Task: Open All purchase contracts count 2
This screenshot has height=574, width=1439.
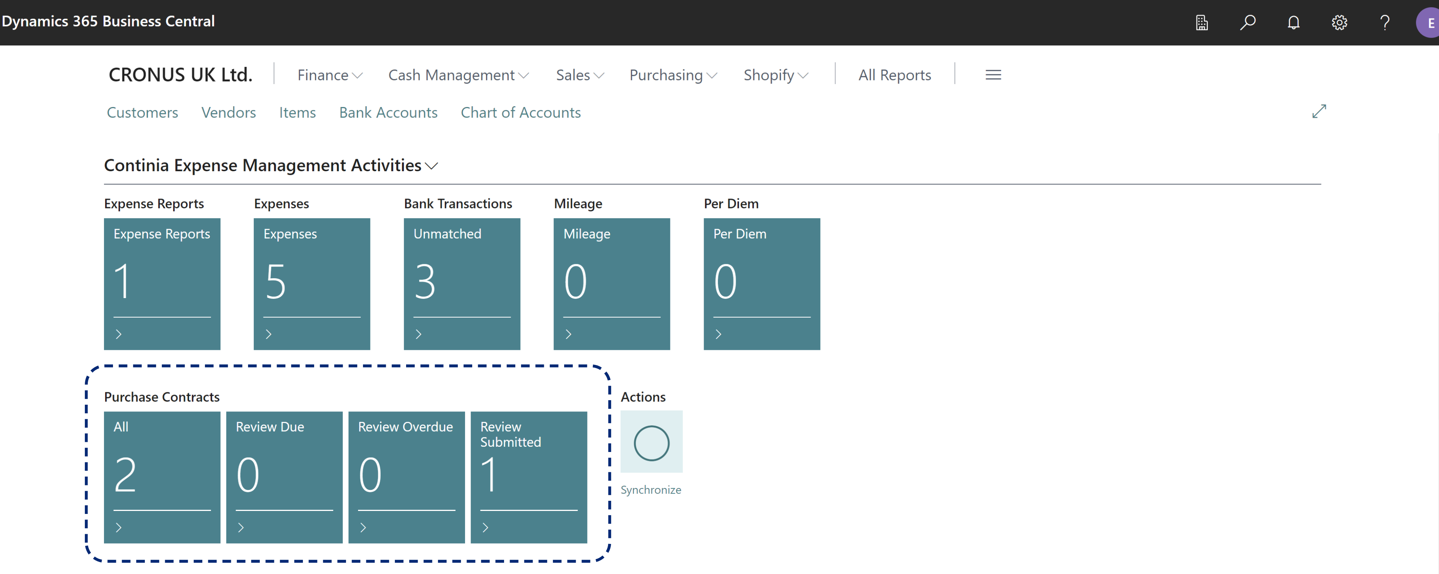Action: [162, 477]
